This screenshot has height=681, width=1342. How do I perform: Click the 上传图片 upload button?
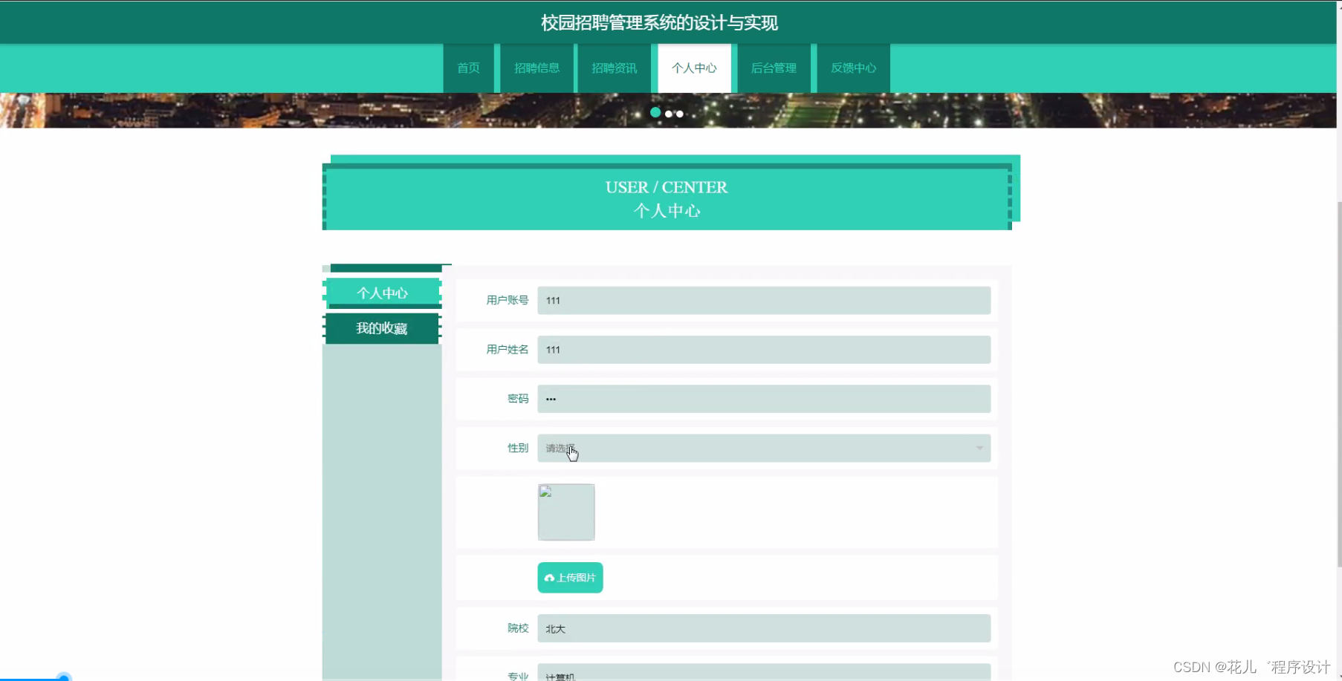569,578
